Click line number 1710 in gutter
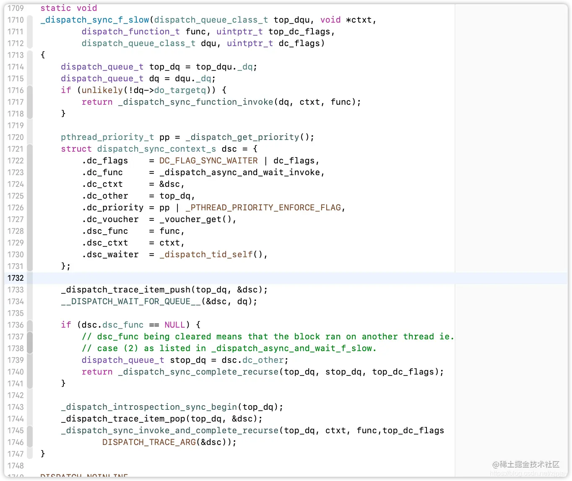 (x=16, y=20)
